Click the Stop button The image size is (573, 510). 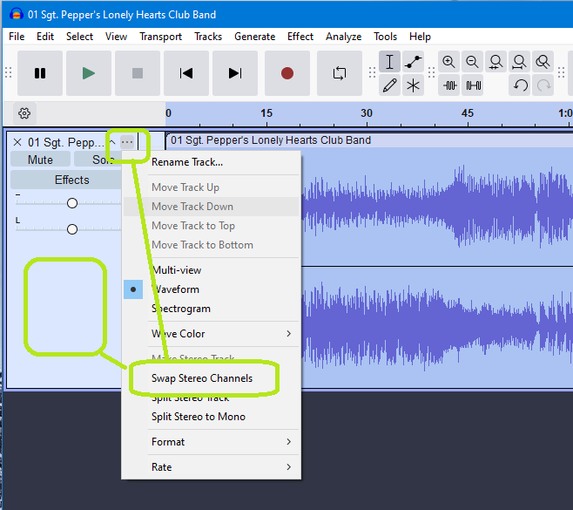click(138, 73)
